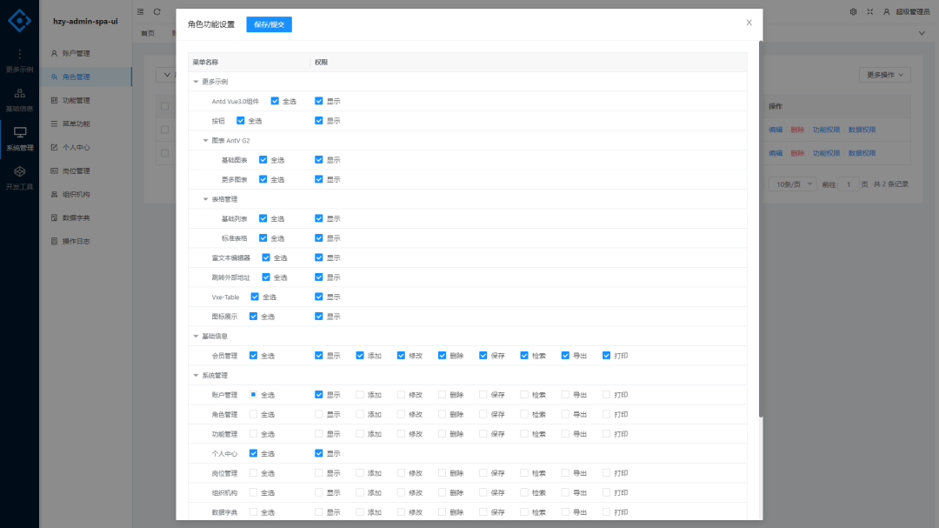Open the 更多操作 dropdown
Viewport: 939px width, 528px height.
pyautogui.click(x=883, y=75)
